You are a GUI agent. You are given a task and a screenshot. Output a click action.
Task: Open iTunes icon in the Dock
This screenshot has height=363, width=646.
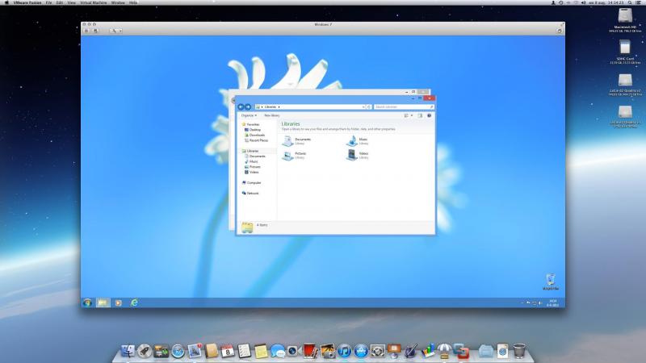pyautogui.click(x=345, y=351)
